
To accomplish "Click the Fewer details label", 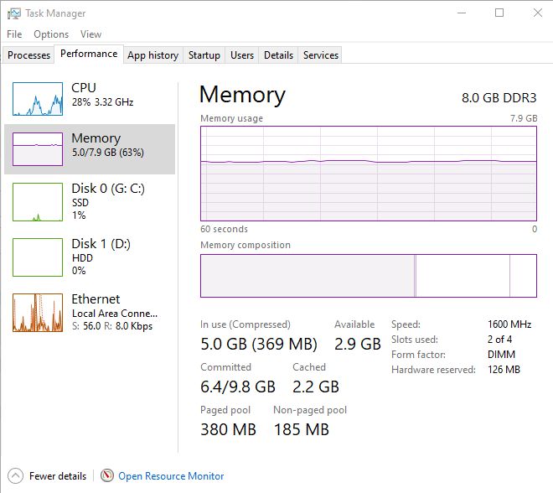I will point(58,476).
